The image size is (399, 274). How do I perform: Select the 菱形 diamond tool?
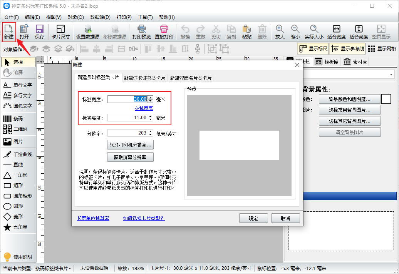coord(18,217)
